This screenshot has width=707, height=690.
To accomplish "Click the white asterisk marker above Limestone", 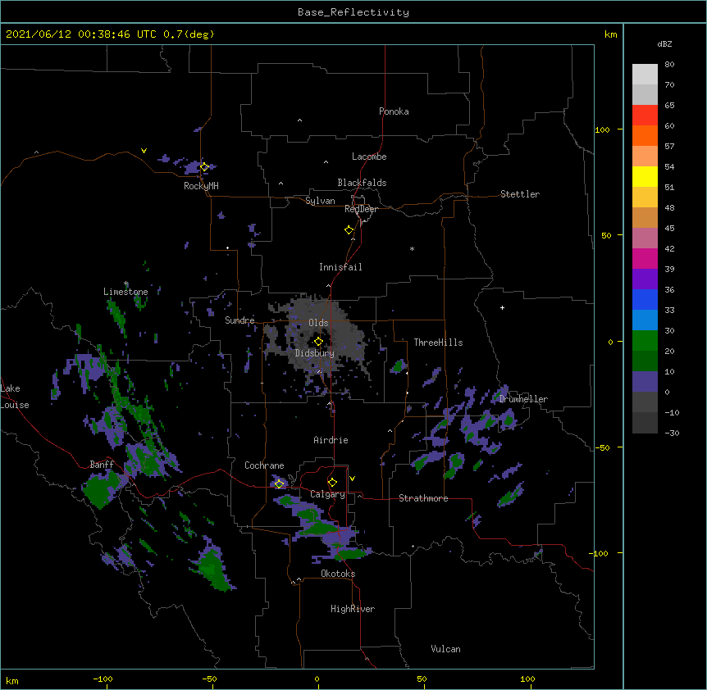I will (x=126, y=284).
